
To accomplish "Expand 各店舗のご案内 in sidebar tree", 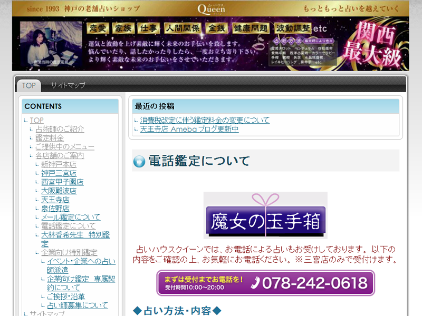I will pos(60,156).
